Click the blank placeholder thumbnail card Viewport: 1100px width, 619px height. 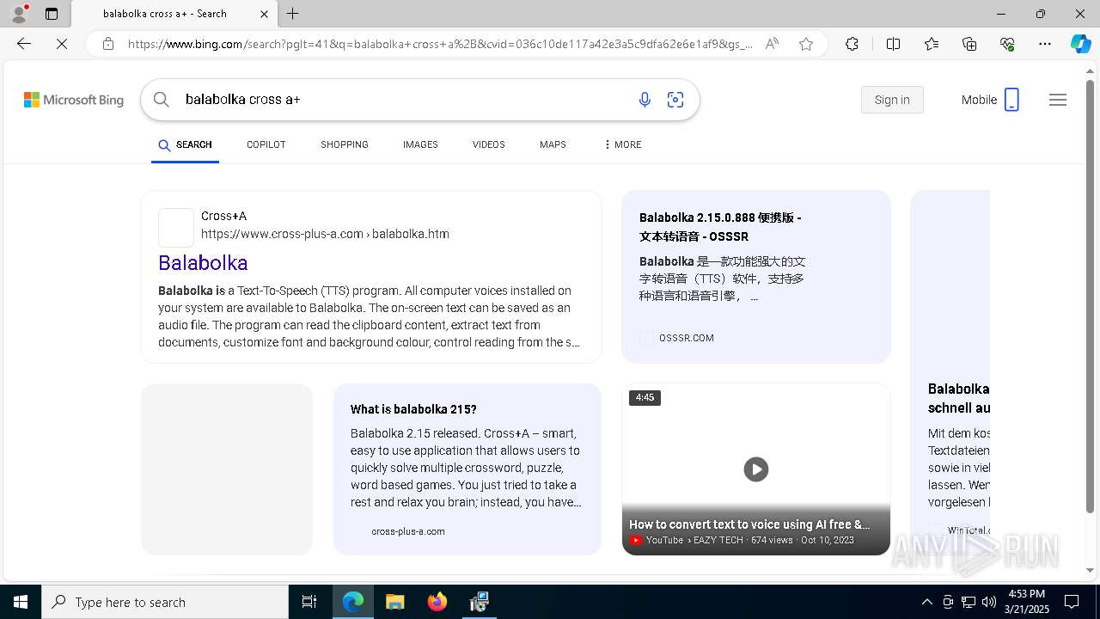(x=227, y=469)
